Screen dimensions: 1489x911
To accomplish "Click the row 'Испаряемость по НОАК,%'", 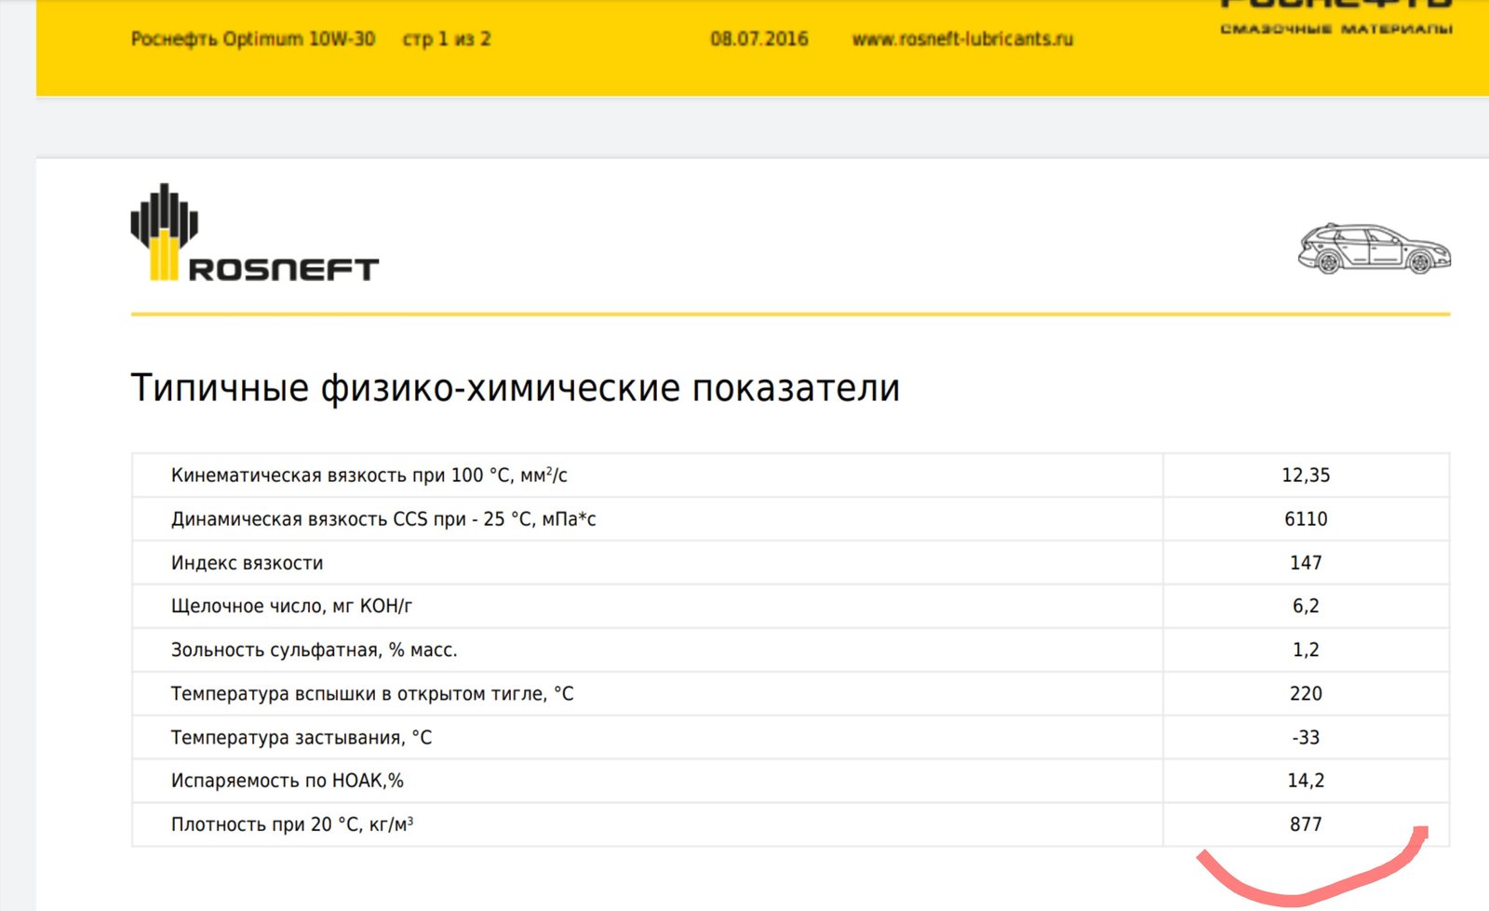I will [x=791, y=781].
